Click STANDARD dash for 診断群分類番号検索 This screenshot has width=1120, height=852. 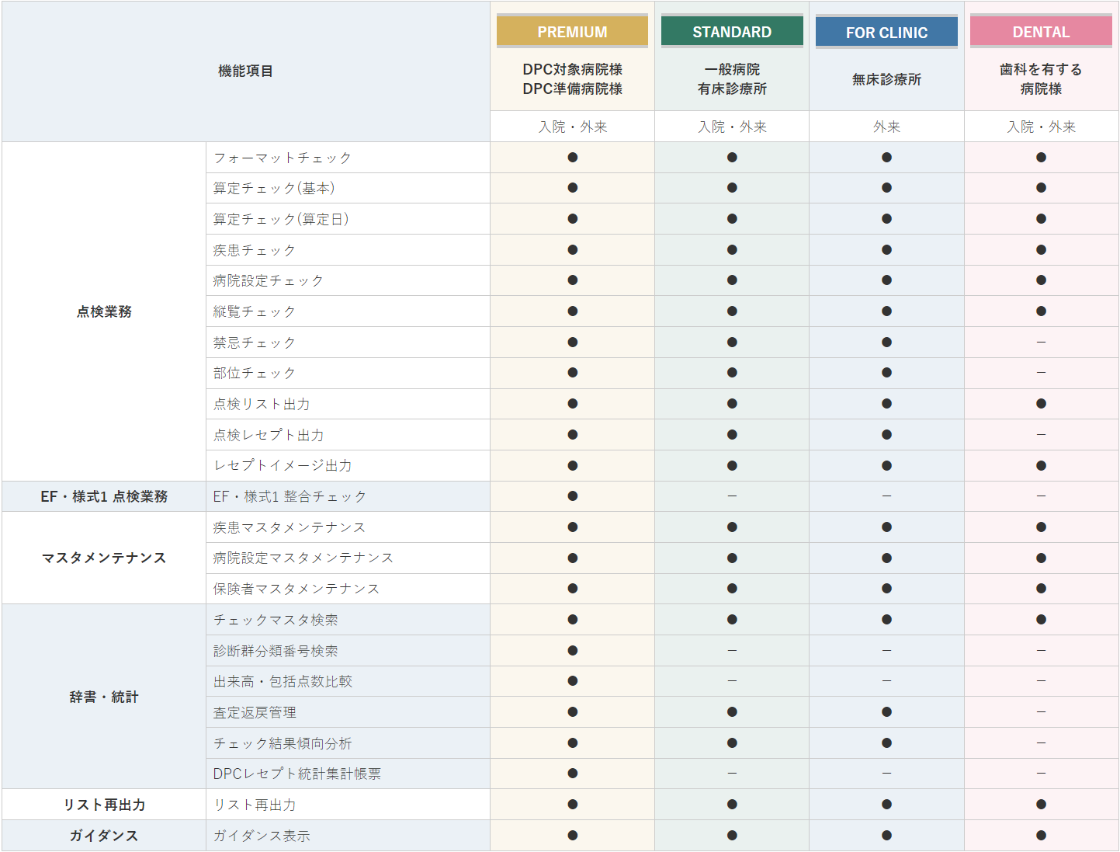(x=732, y=651)
